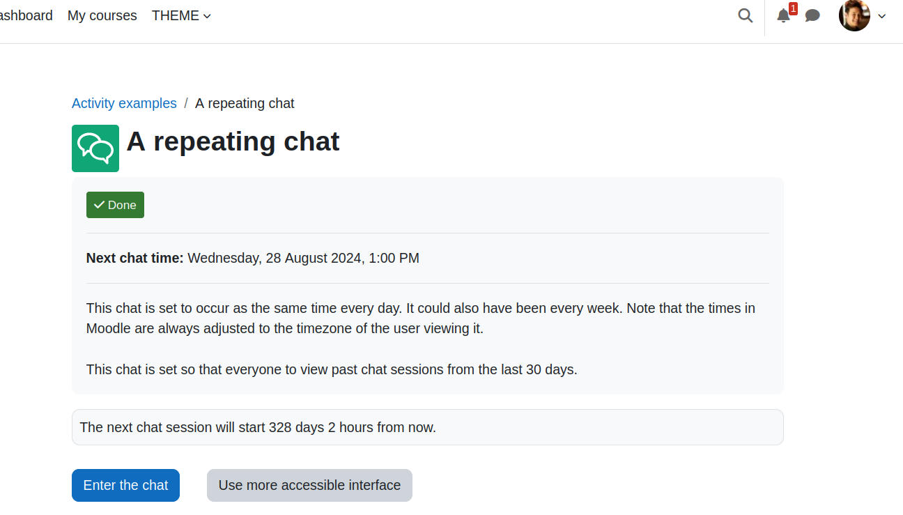Click the Next chat time date text
903x515 pixels.
tap(303, 258)
